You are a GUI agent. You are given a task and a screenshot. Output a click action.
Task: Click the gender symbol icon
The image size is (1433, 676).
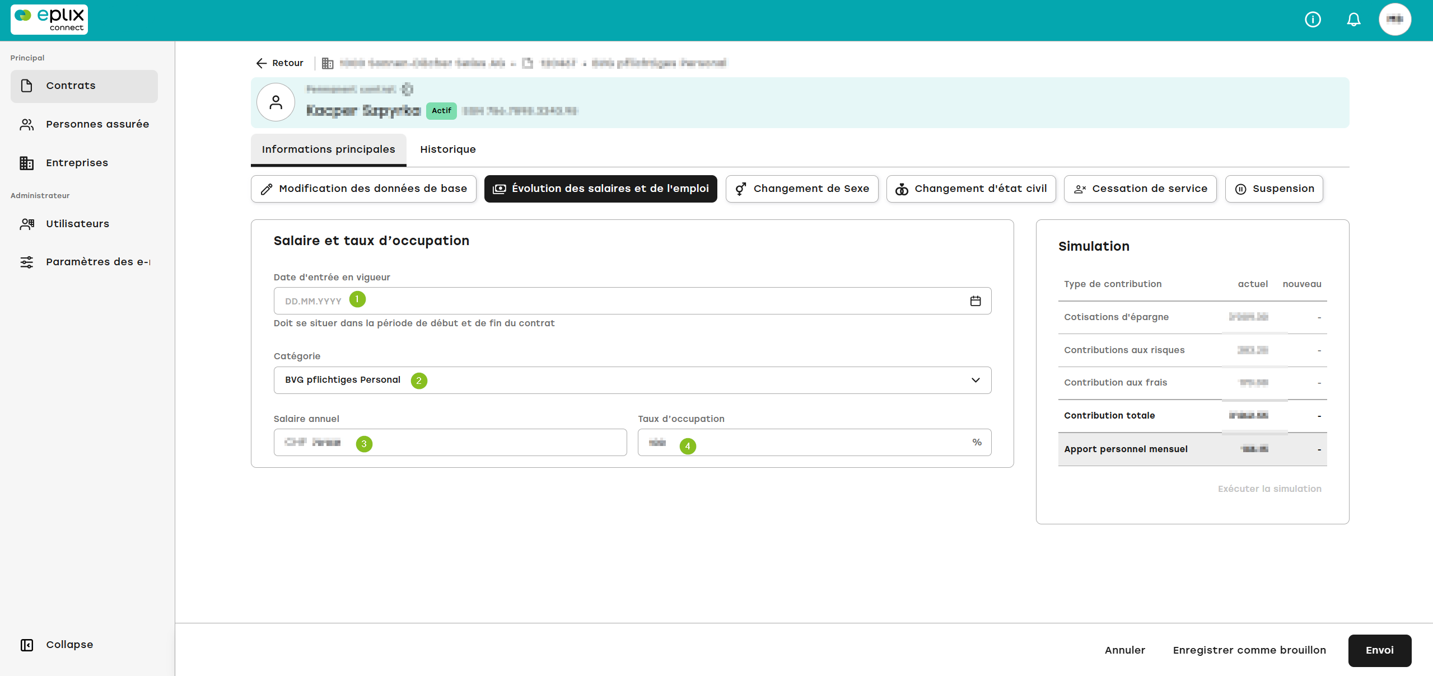click(741, 189)
